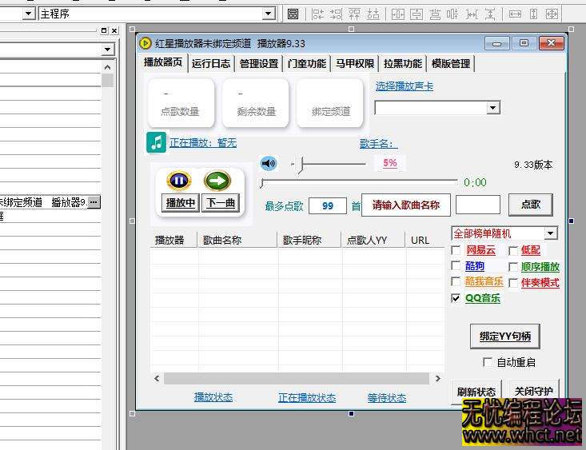Click the green music note icon

156,142
